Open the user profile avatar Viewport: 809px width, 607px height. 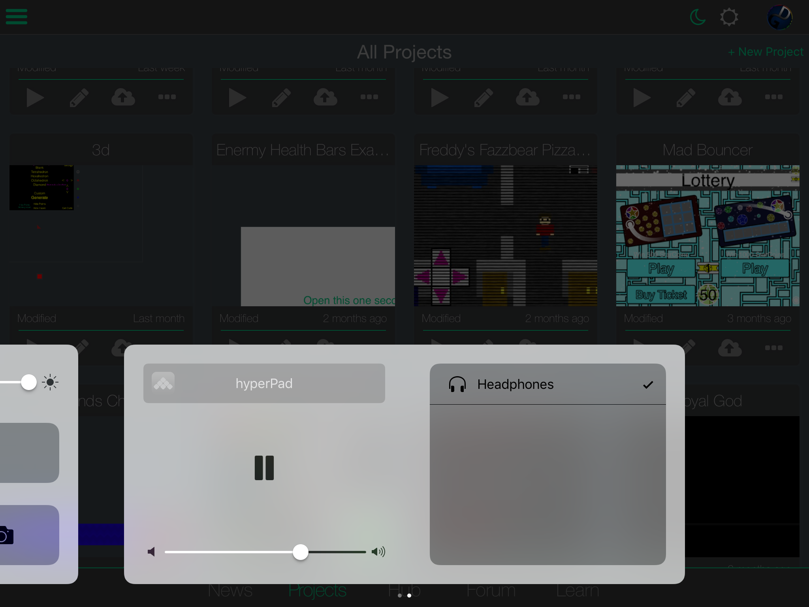[779, 17]
